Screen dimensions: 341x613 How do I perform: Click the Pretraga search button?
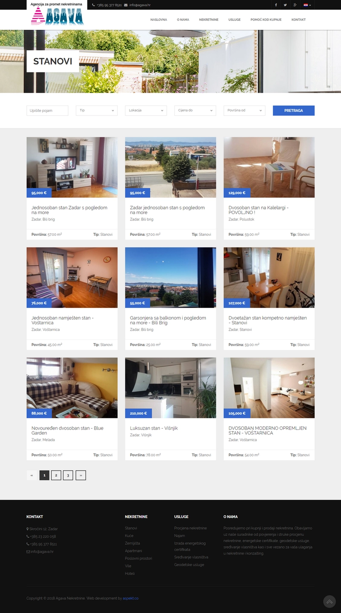pos(294,110)
